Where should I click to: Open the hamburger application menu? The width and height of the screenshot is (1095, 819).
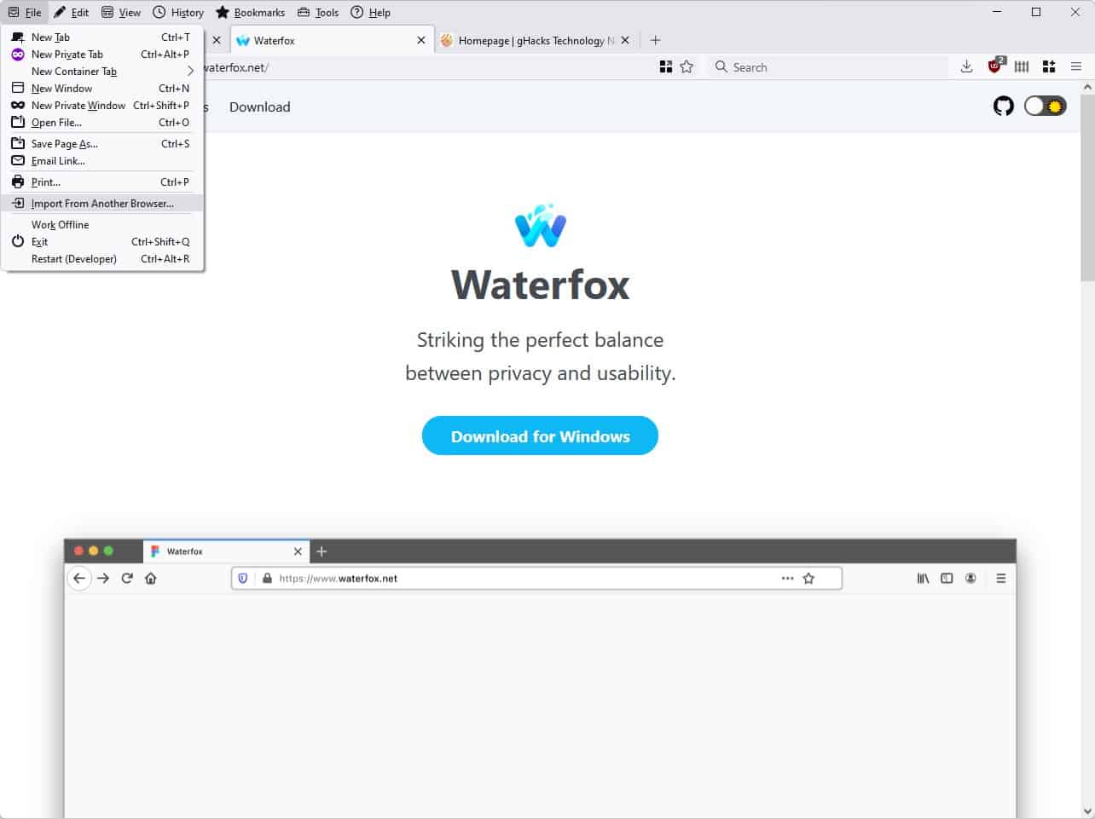click(x=1075, y=66)
